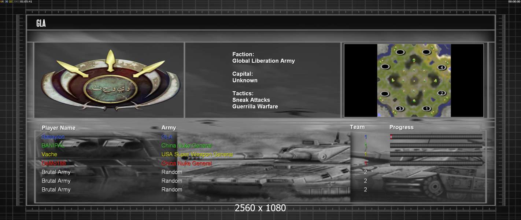Click Babaylon's loading progress bar
The width and height of the screenshot is (521, 220).
tap(436, 137)
